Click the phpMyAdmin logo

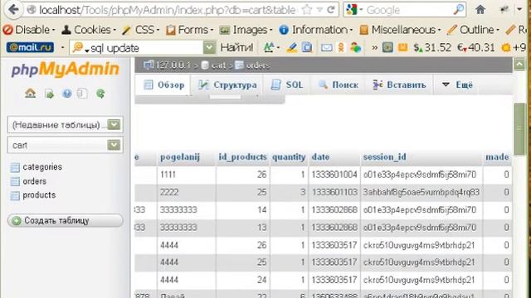65,70
